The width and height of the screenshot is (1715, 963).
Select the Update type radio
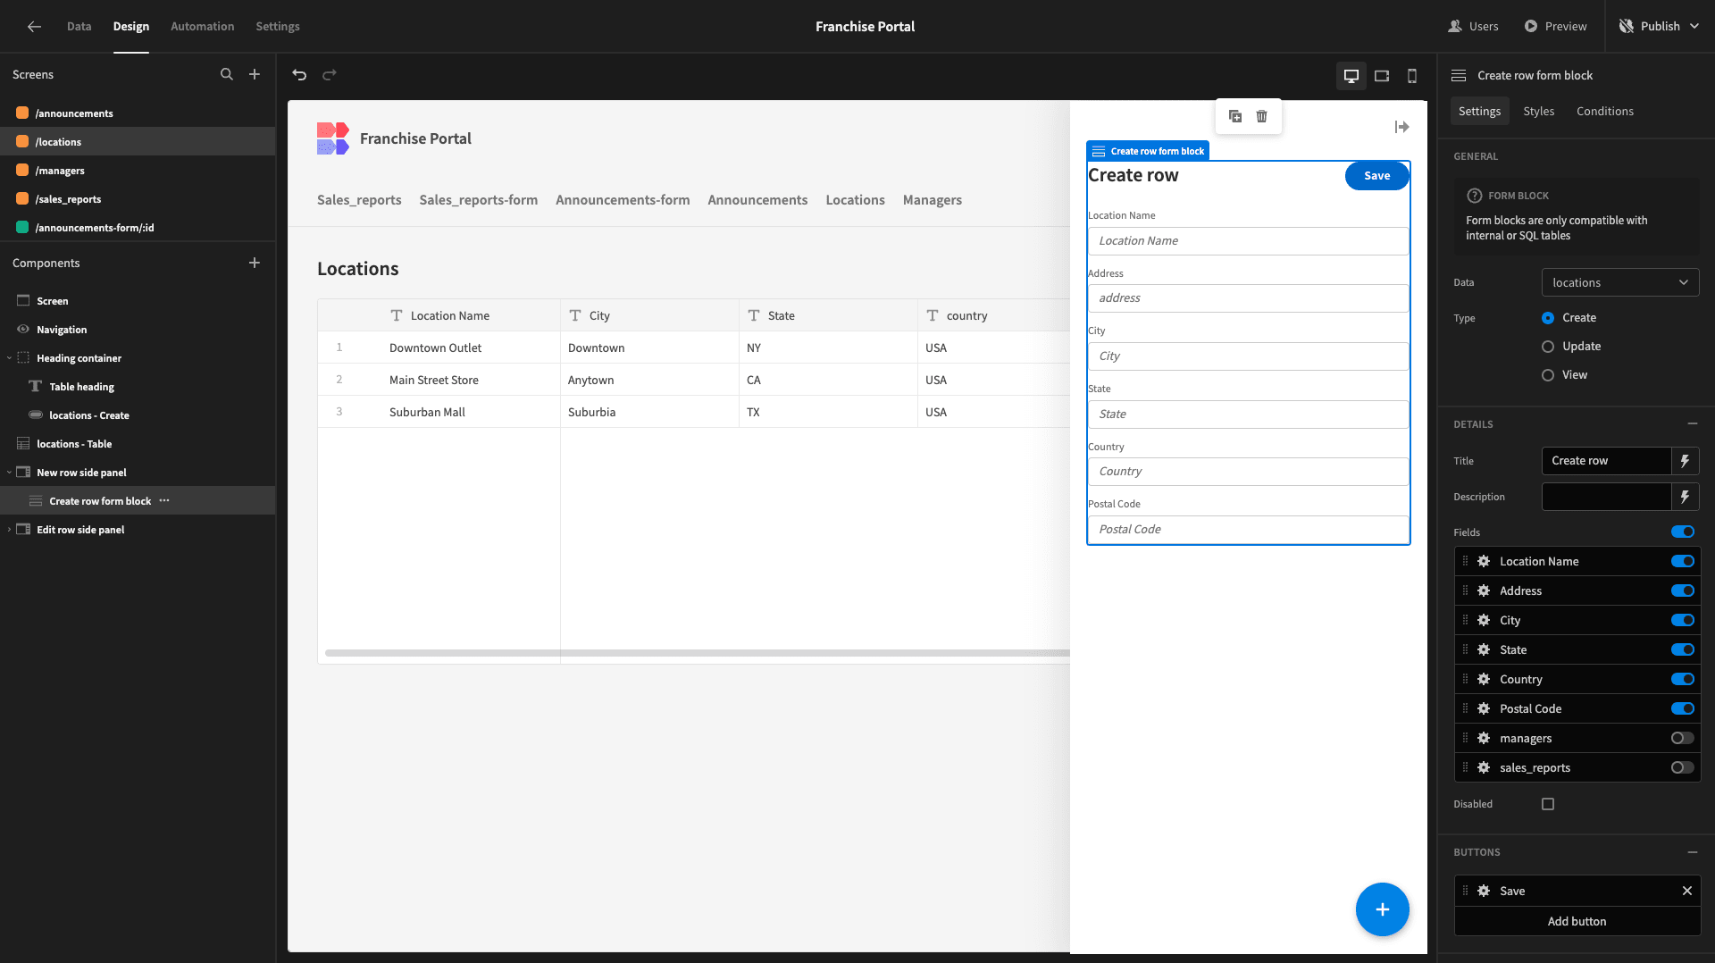click(x=1548, y=347)
